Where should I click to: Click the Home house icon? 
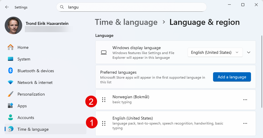pyautogui.click(x=11, y=47)
